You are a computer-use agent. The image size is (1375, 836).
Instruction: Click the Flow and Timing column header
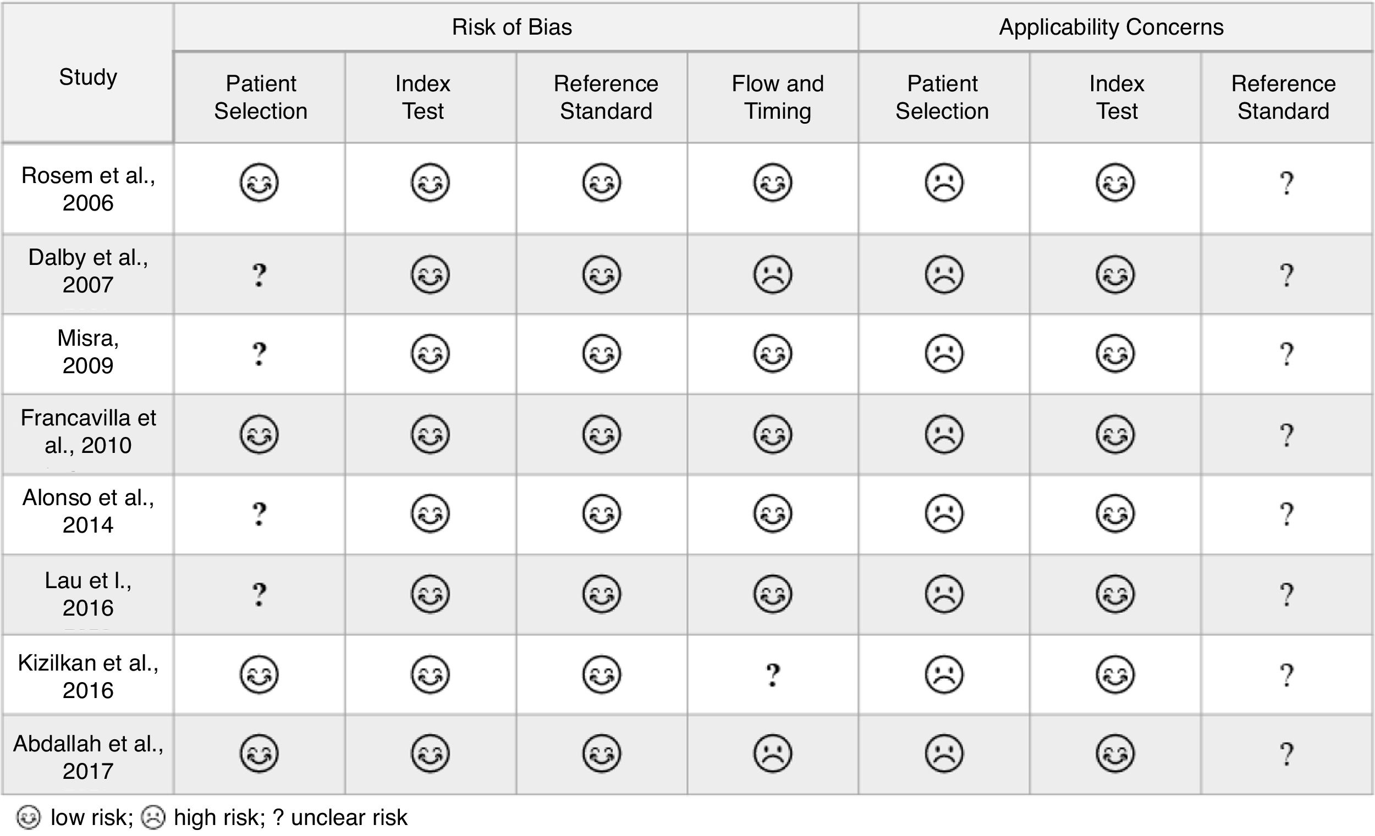[x=777, y=97]
